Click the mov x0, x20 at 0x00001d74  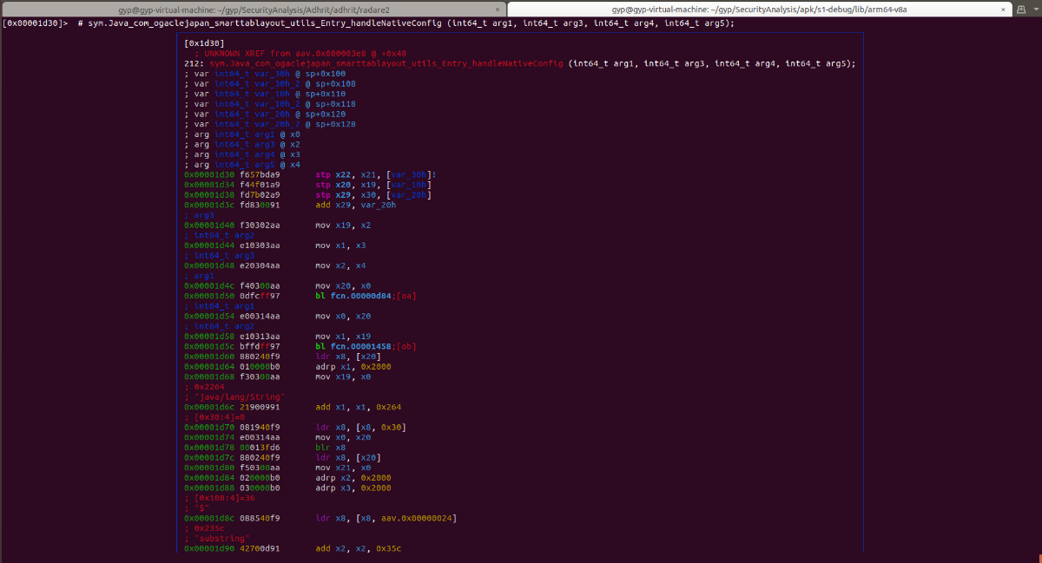pyautogui.click(x=343, y=437)
